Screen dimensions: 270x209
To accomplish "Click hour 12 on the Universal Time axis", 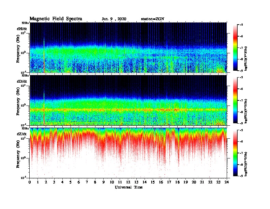I will point(128,182).
